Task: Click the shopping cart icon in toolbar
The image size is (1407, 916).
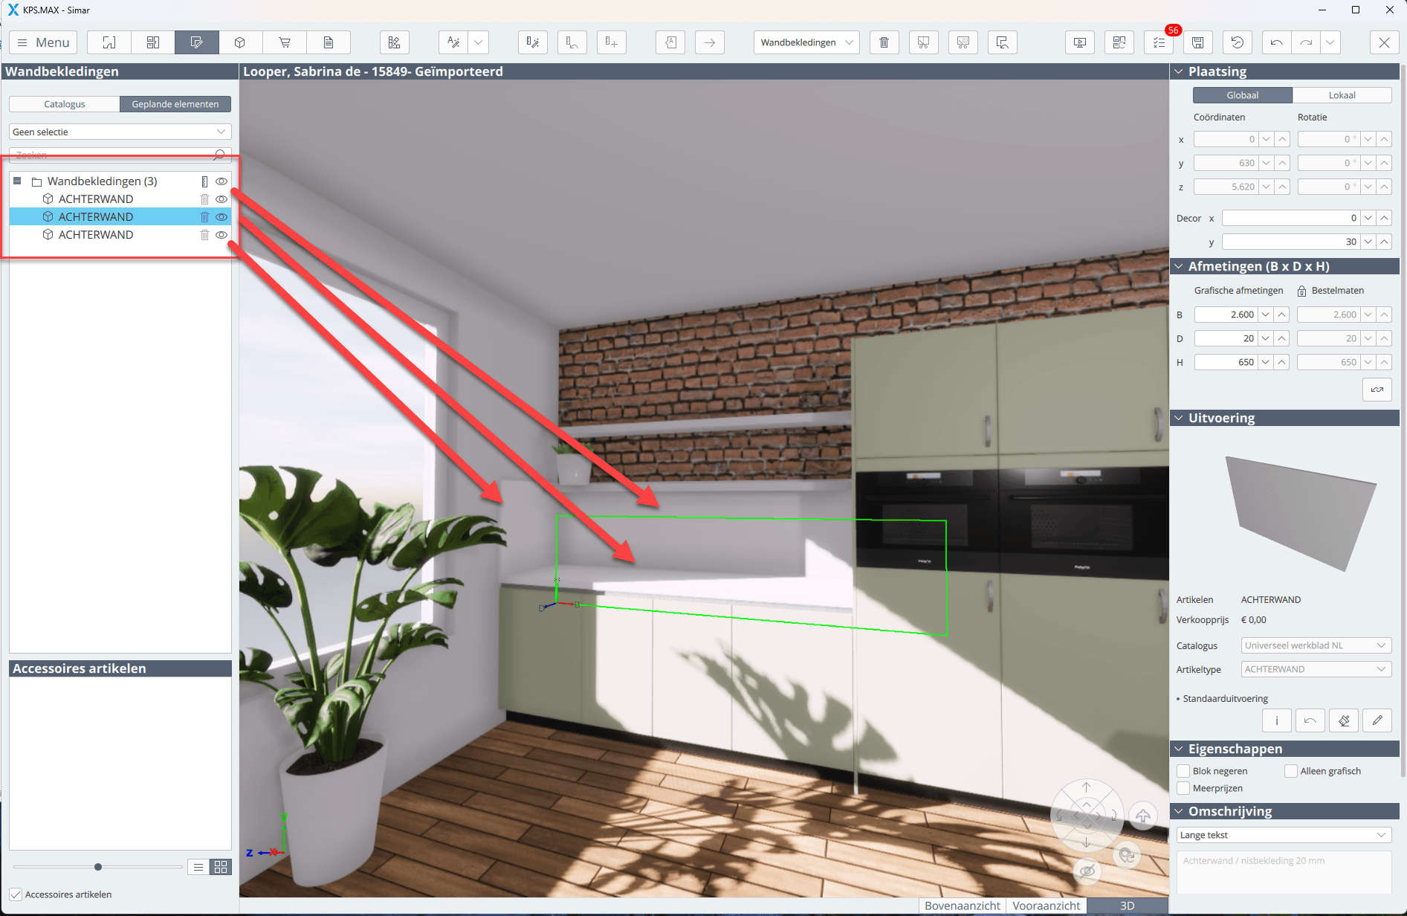Action: tap(284, 42)
